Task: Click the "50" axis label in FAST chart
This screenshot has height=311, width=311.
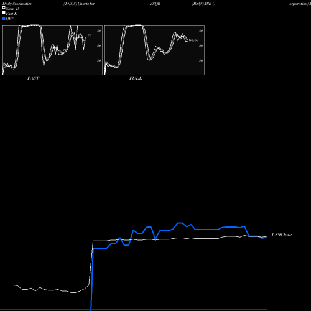Action: 99,46
